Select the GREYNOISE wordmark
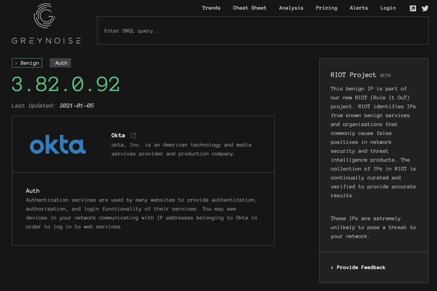 (x=46, y=41)
